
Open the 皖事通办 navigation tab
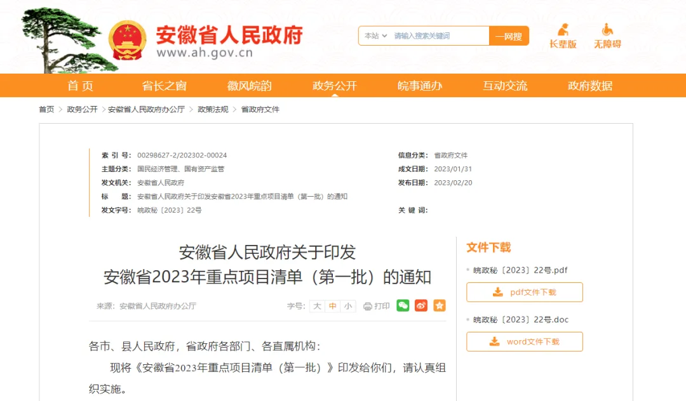click(x=420, y=86)
